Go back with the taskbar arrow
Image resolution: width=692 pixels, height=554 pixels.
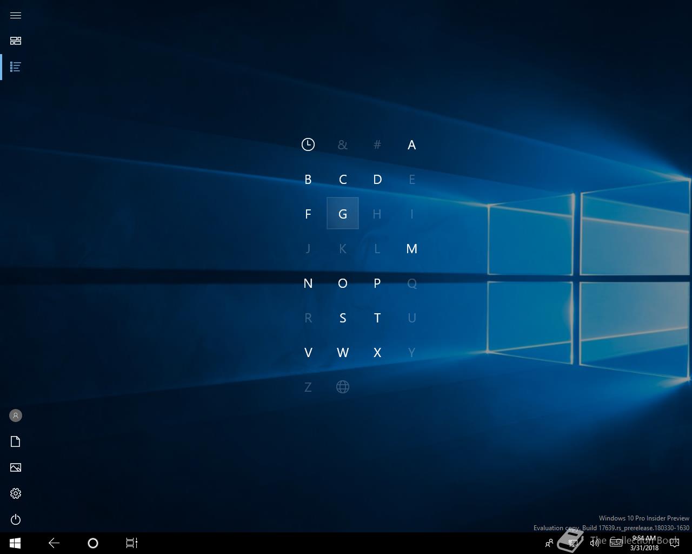click(54, 543)
